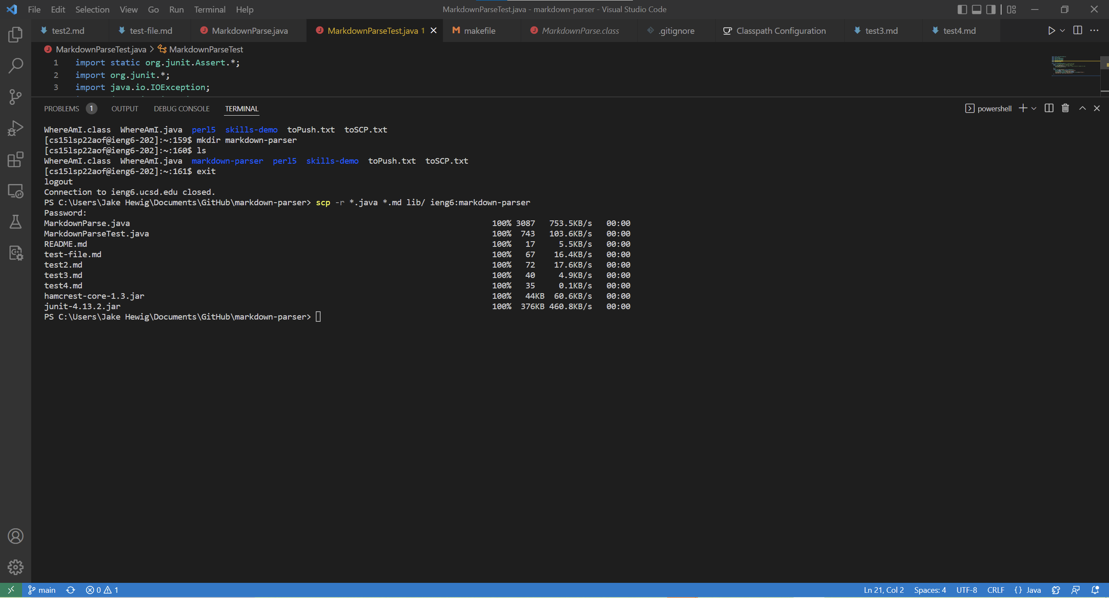1109x598 pixels.
Task: Switch to the PROBLEMS panel tab
Action: (x=62, y=109)
